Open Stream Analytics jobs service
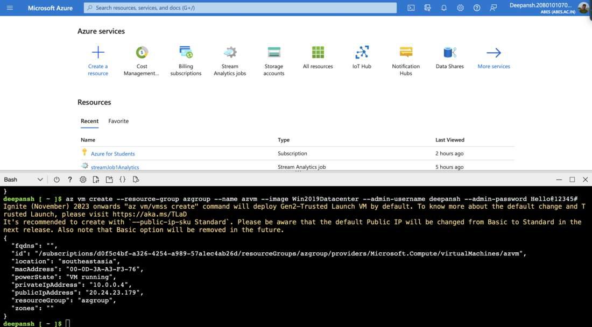 point(230,60)
